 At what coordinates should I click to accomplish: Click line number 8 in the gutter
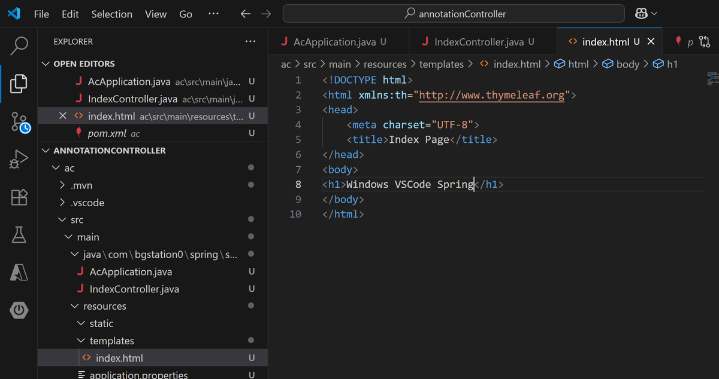click(298, 184)
